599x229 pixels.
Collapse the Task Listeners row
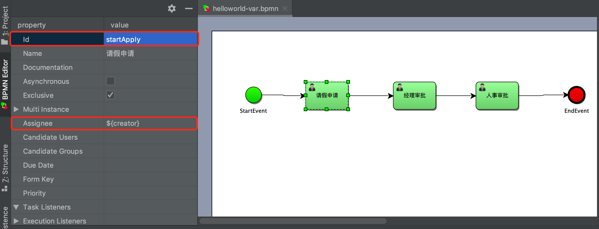[x=16, y=207]
